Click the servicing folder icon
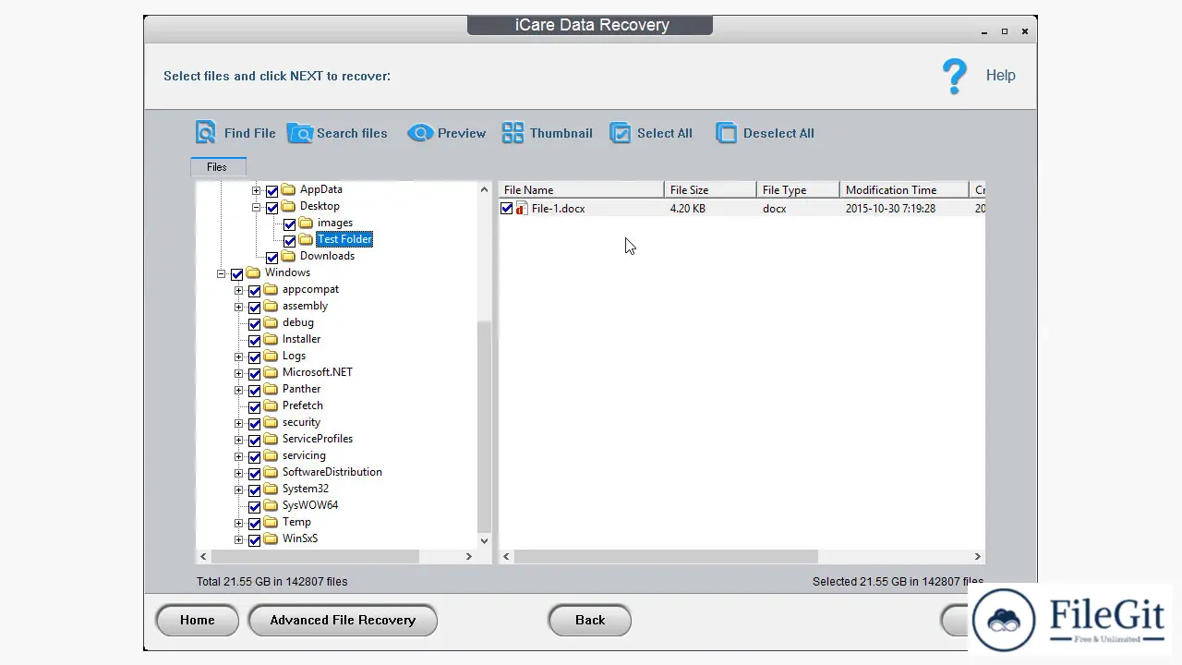The image size is (1182, 665). [x=271, y=455]
